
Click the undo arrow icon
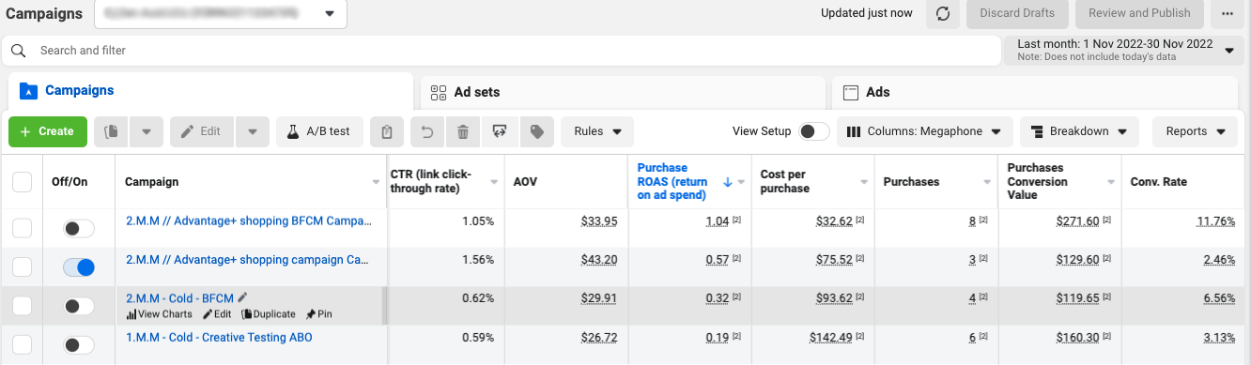(x=427, y=131)
